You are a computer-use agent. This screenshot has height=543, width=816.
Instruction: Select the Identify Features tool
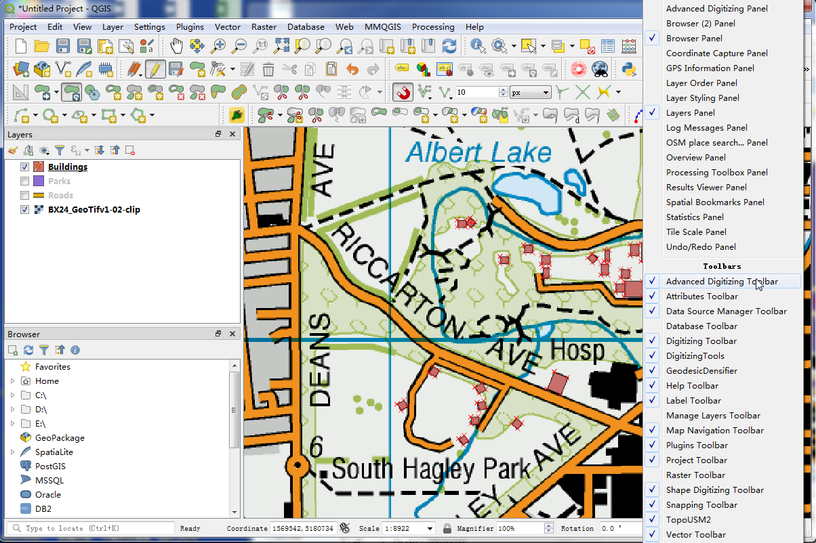pyautogui.click(x=478, y=46)
